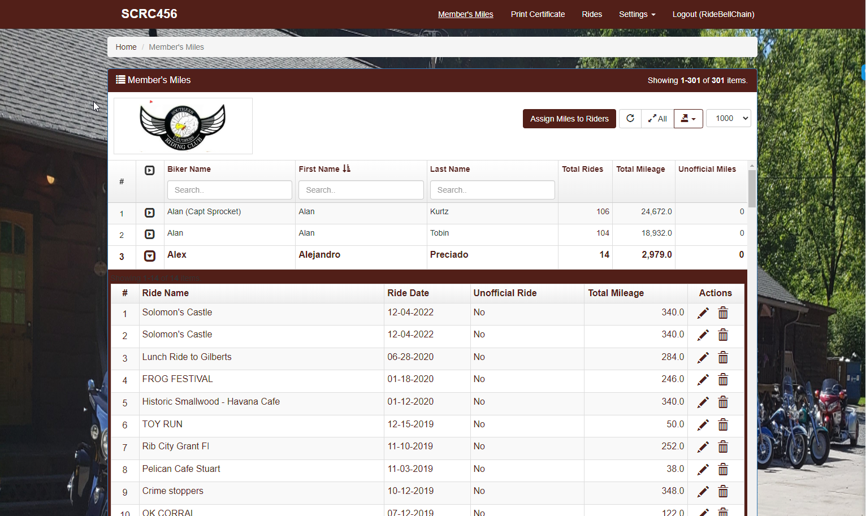Click the refresh grid icon button

[x=630, y=119]
